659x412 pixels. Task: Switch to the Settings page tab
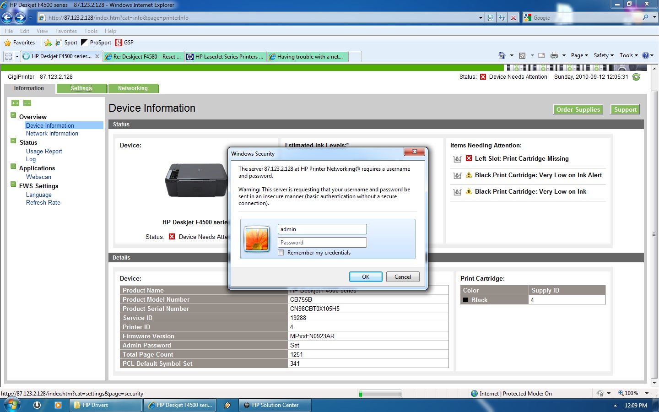[x=81, y=88]
